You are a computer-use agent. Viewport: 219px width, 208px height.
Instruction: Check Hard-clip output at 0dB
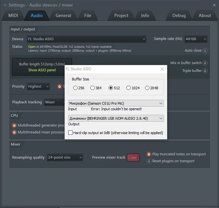(x=70, y=133)
